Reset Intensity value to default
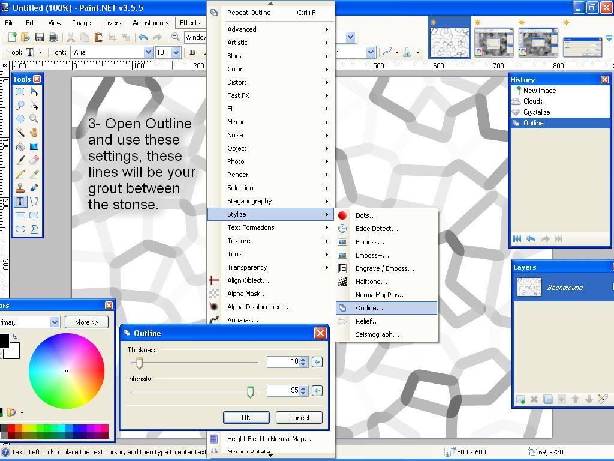Viewport: 614px width, 461px height. point(317,390)
